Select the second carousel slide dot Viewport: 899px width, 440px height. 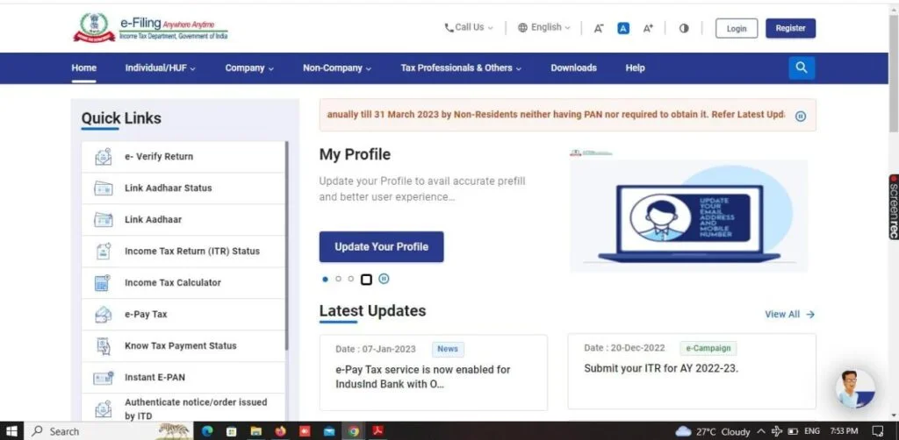coord(338,279)
